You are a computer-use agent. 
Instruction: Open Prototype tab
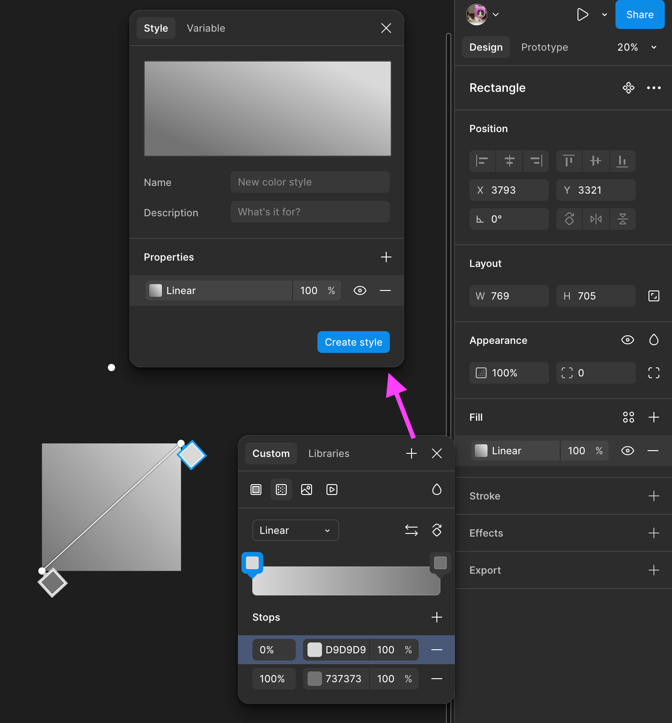[545, 47]
